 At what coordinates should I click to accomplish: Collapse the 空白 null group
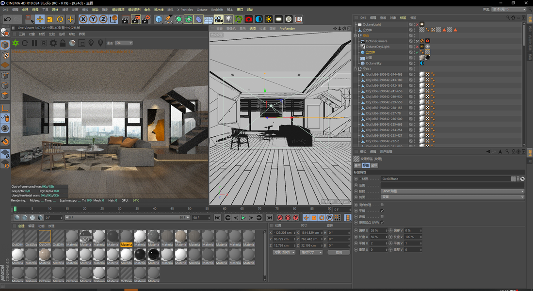click(x=355, y=35)
